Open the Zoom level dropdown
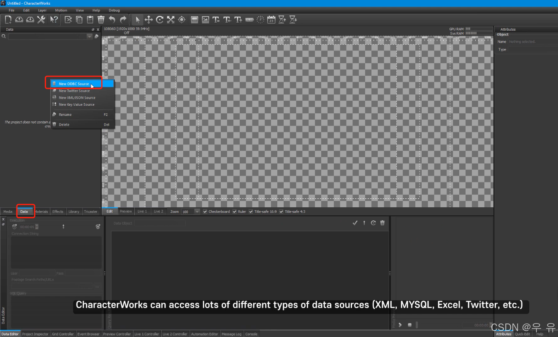This screenshot has width=558, height=337. click(x=197, y=211)
